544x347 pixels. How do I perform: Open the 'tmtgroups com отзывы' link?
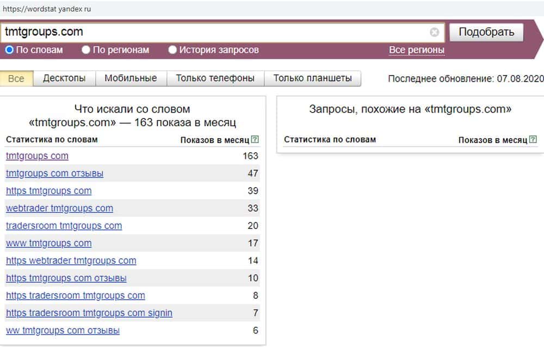point(54,173)
